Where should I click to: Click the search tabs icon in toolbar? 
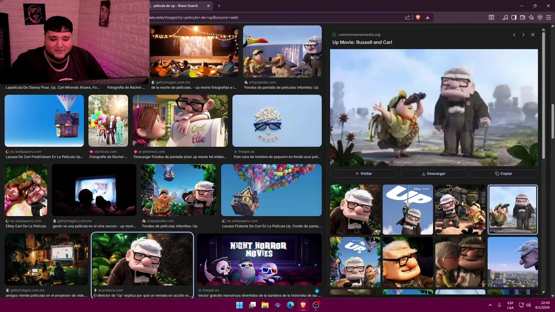click(x=491, y=17)
